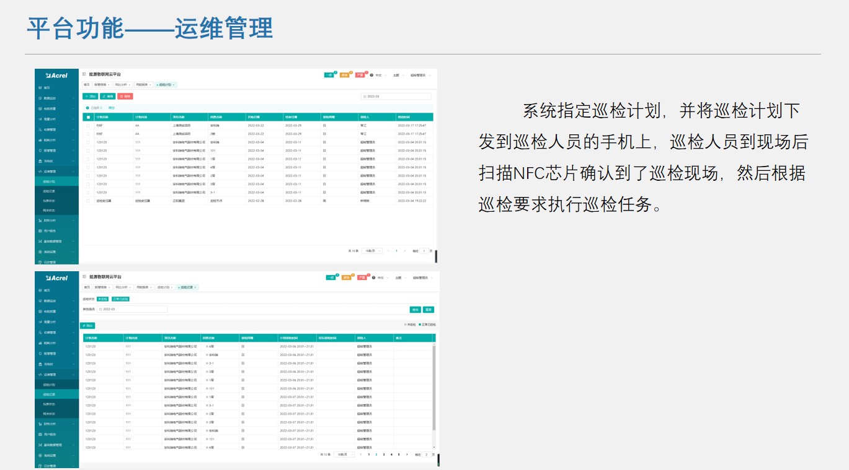Toggle the 未巡检 status filter in the lower screenshot
Image resolution: width=849 pixels, height=470 pixels.
click(102, 299)
